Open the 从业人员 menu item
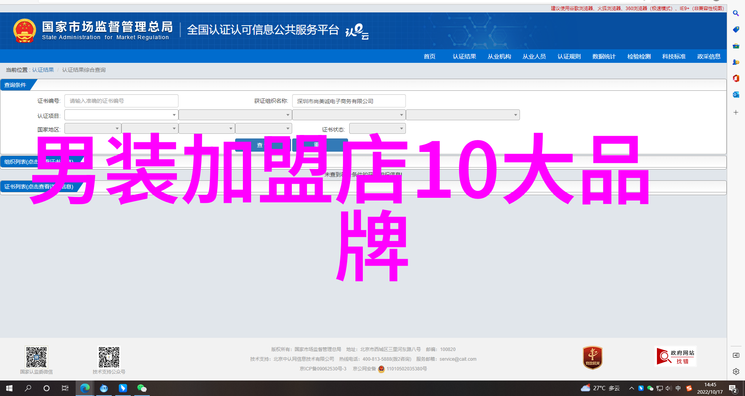The width and height of the screenshot is (745, 396). click(x=534, y=57)
